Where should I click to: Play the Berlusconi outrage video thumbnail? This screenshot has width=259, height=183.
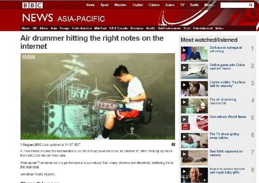click(194, 54)
